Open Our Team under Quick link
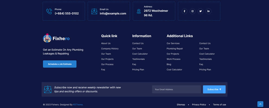 tap(106, 54)
